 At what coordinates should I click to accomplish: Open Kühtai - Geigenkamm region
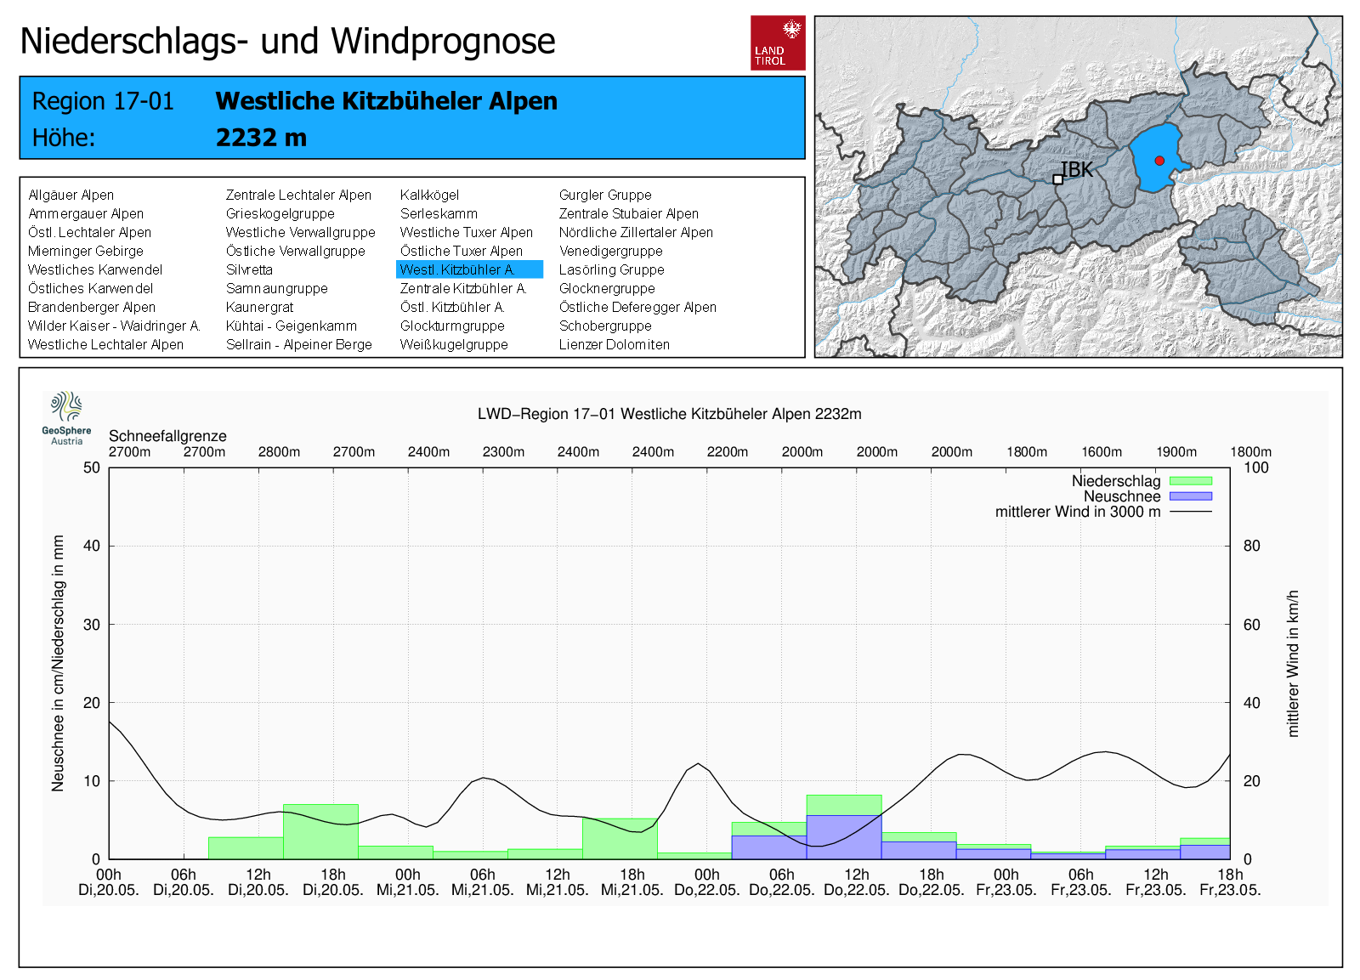291,326
